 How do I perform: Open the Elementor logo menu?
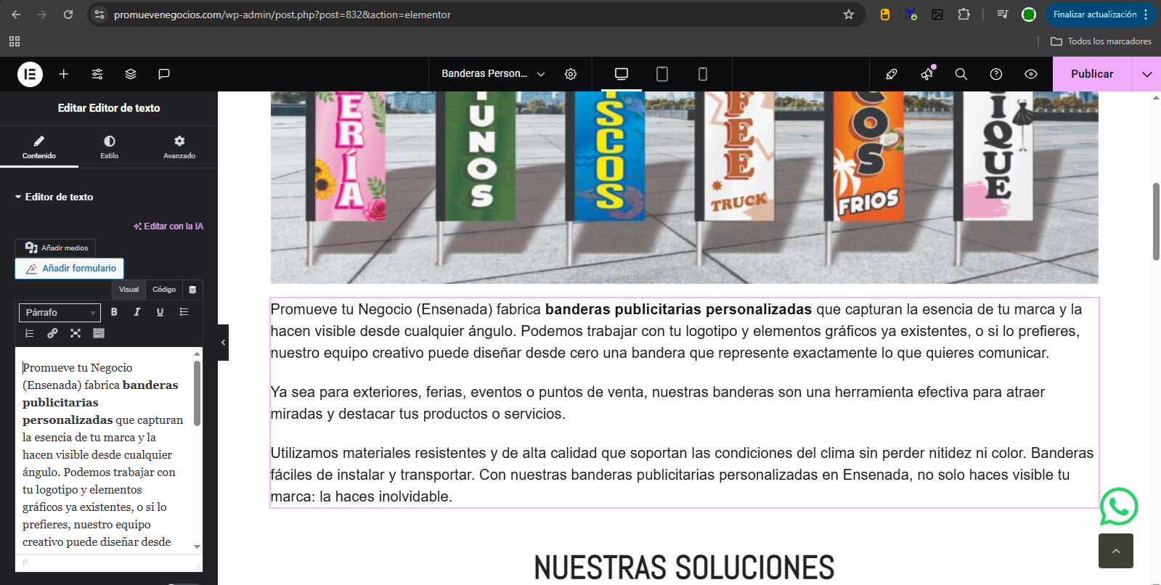30,74
